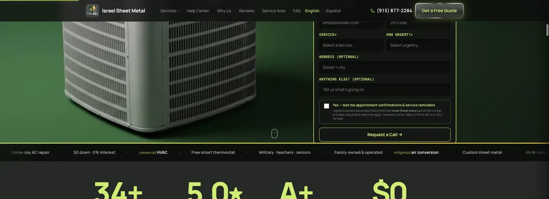The height and width of the screenshot is (199, 549).
Task: Click the ADDRESS (OPTIONAL) label
Action: (x=339, y=57)
